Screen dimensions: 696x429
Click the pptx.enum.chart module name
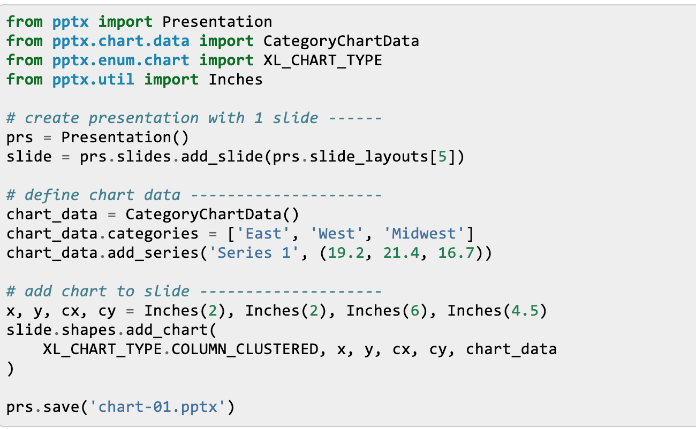click(121, 60)
